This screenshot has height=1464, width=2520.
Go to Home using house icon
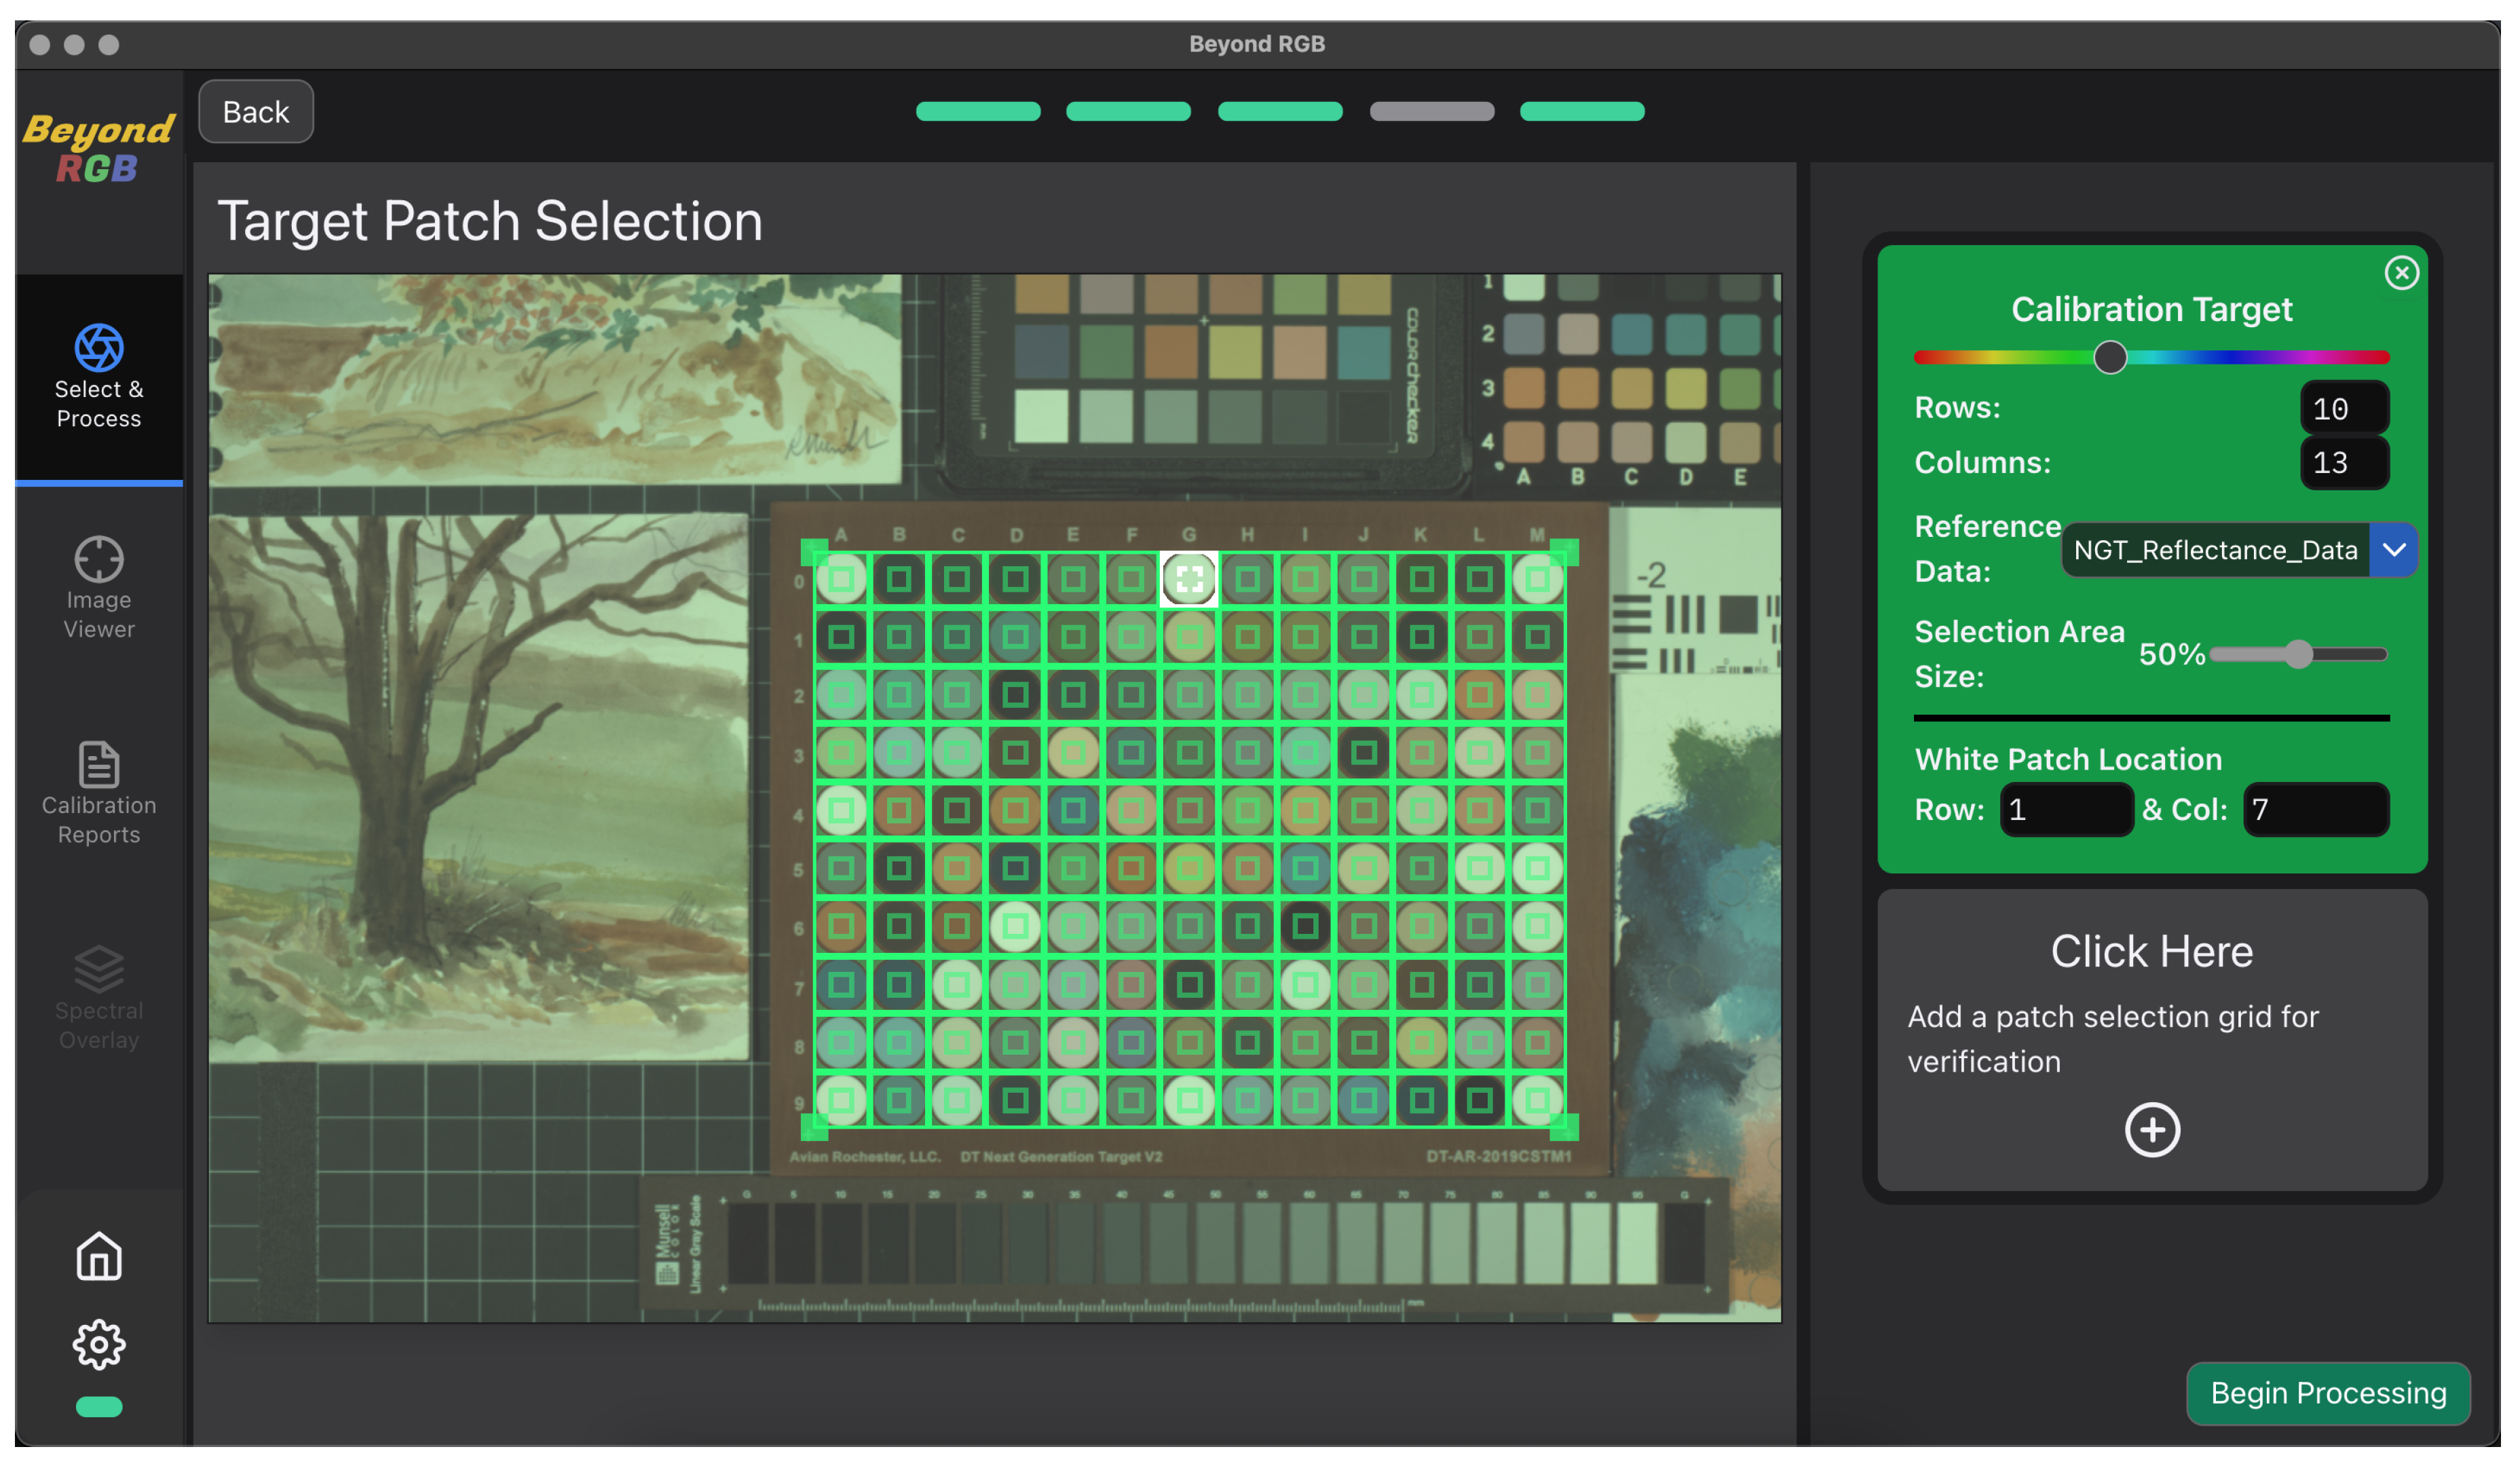tap(98, 1258)
